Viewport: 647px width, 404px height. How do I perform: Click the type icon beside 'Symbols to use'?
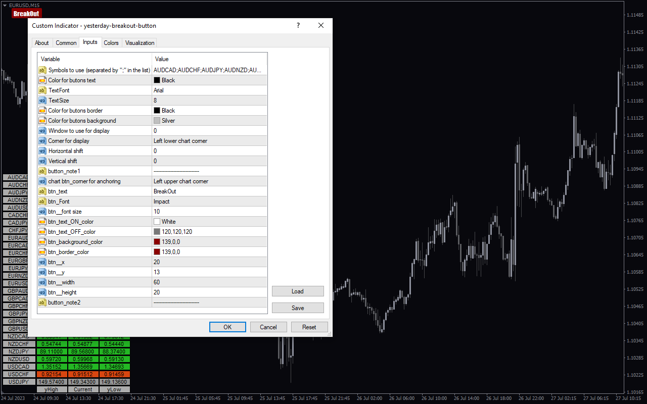click(x=42, y=70)
